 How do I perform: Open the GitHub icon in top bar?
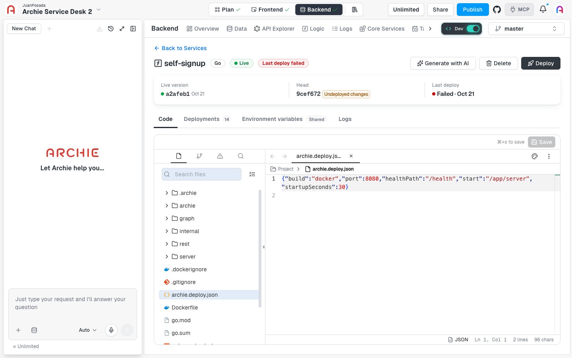(497, 10)
